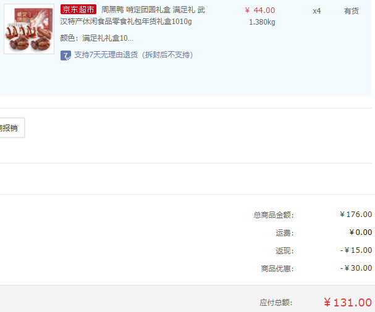375x312 pixels.
Task: Click the 运费 ¥0.00 amount
Action: [360, 232]
